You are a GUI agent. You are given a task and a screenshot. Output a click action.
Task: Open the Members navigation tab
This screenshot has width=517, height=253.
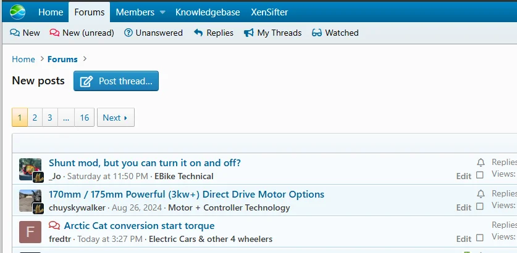(135, 12)
